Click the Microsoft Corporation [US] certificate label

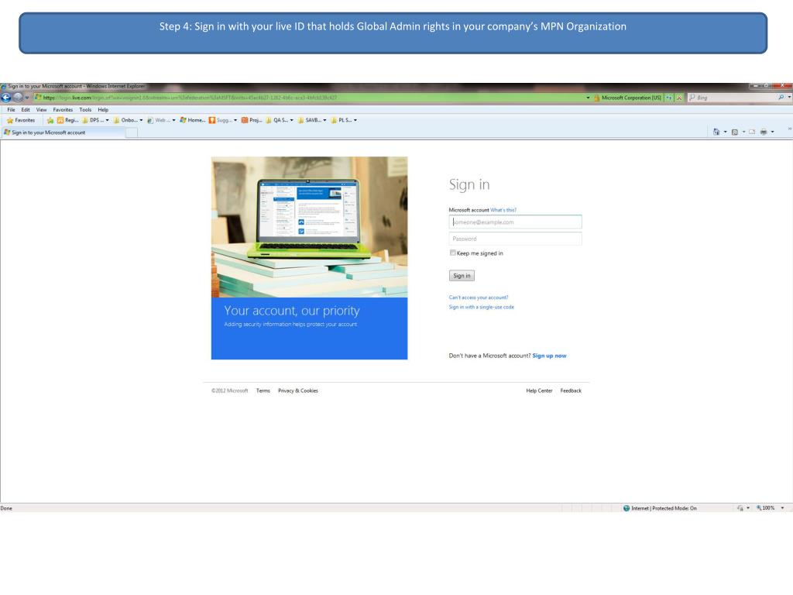click(x=630, y=98)
